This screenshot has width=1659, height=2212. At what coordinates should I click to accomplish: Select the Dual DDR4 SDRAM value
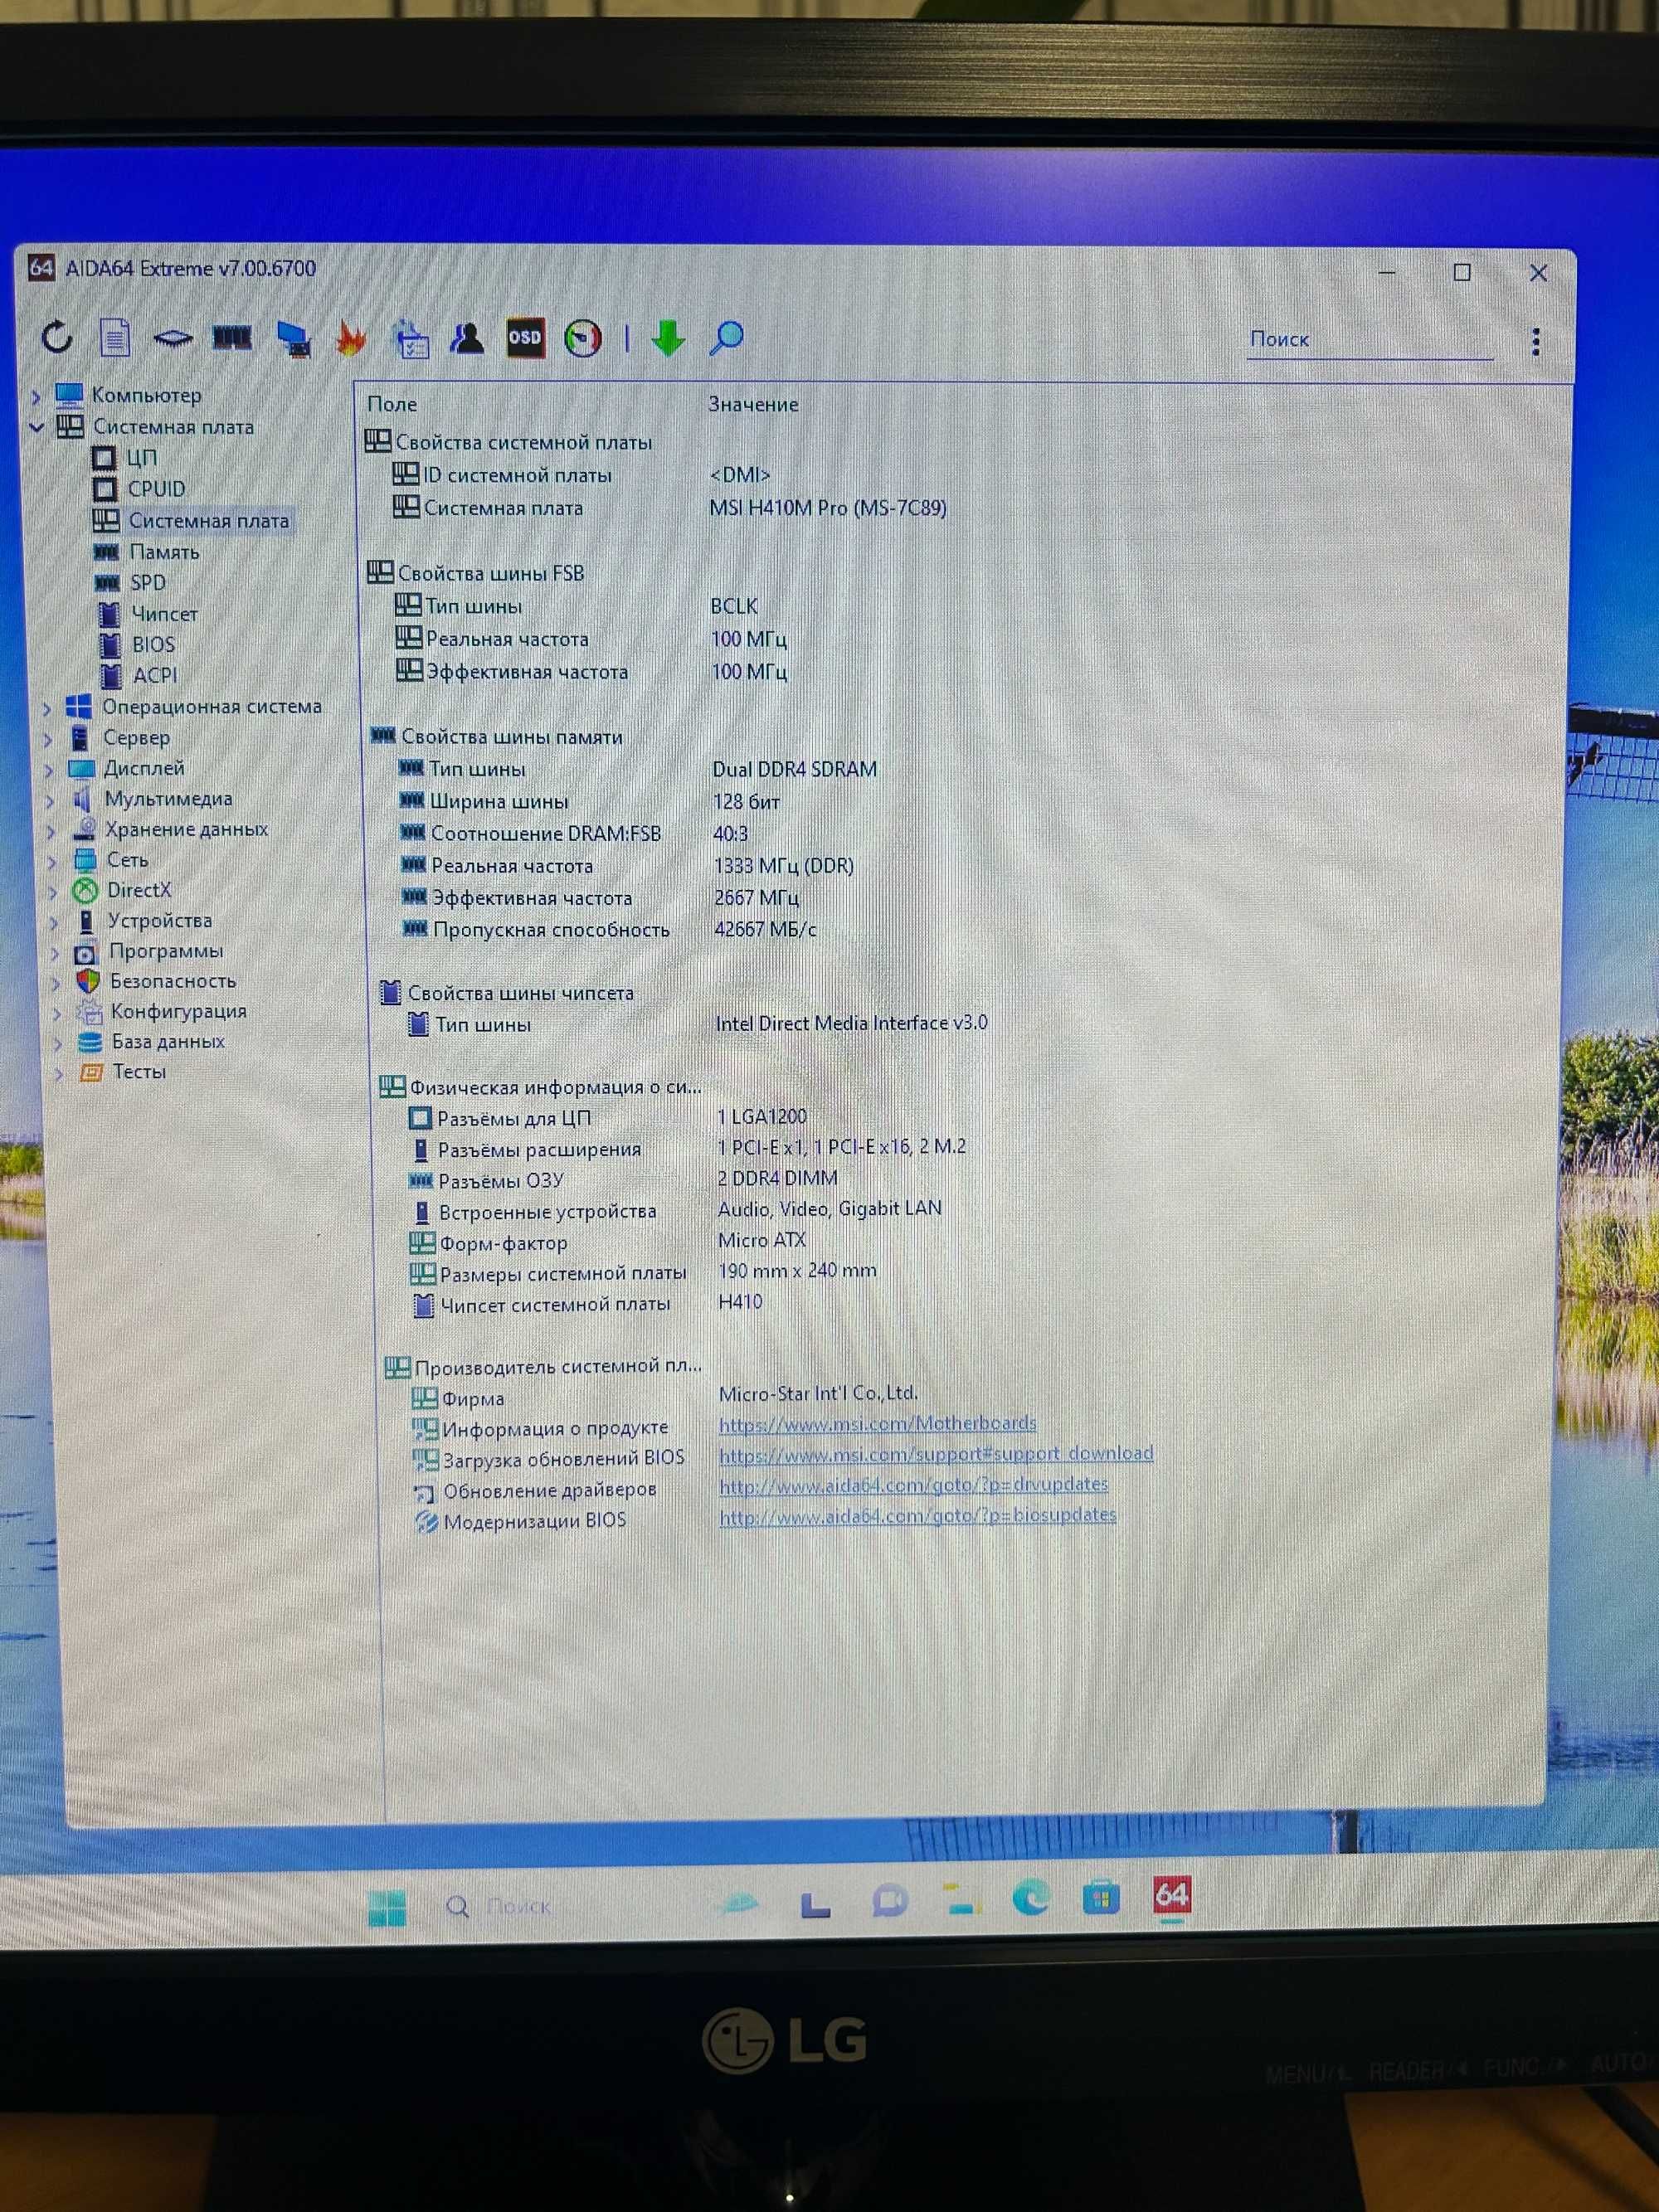point(794,769)
